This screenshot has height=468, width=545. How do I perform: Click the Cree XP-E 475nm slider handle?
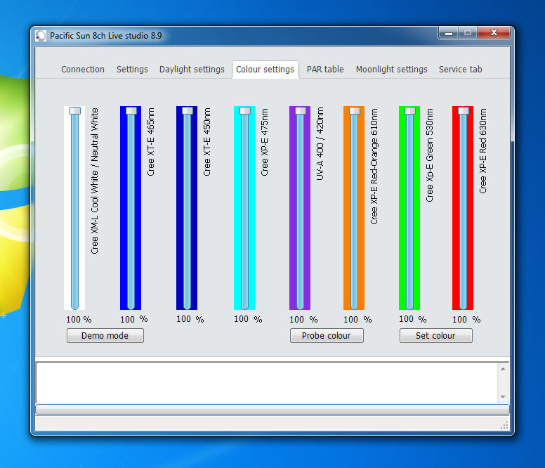click(x=245, y=110)
